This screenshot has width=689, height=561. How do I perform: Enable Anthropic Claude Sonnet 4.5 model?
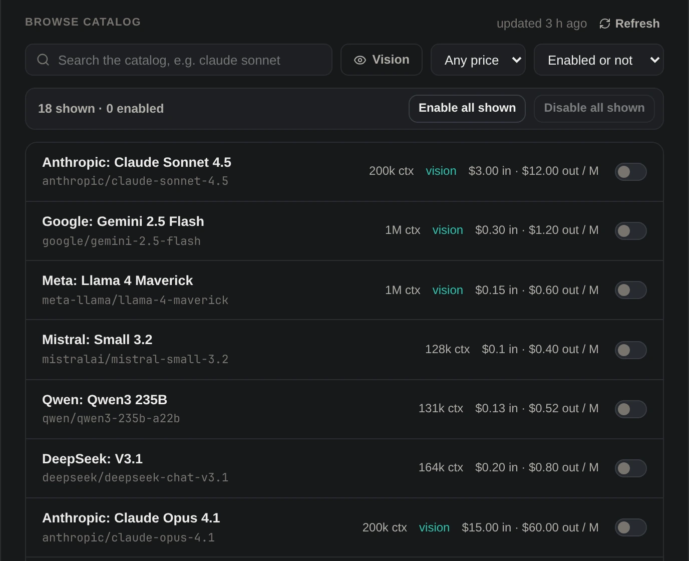tap(631, 172)
